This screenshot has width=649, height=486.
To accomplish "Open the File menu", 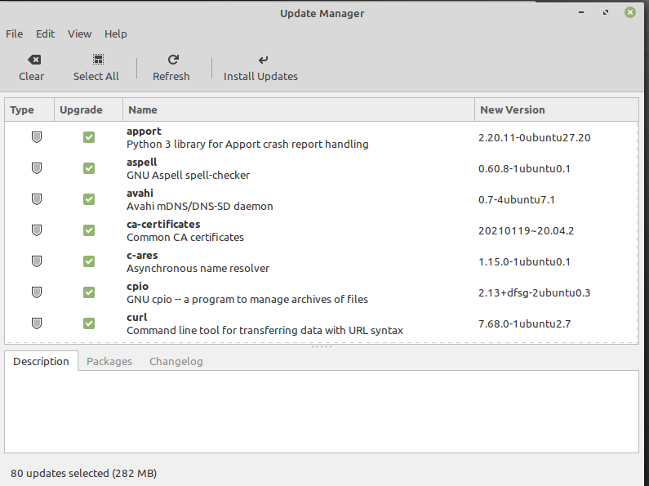I will tap(14, 33).
